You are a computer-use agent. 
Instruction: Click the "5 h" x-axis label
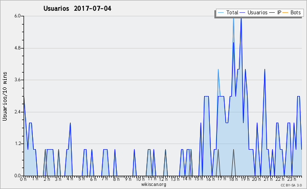[81, 179]
